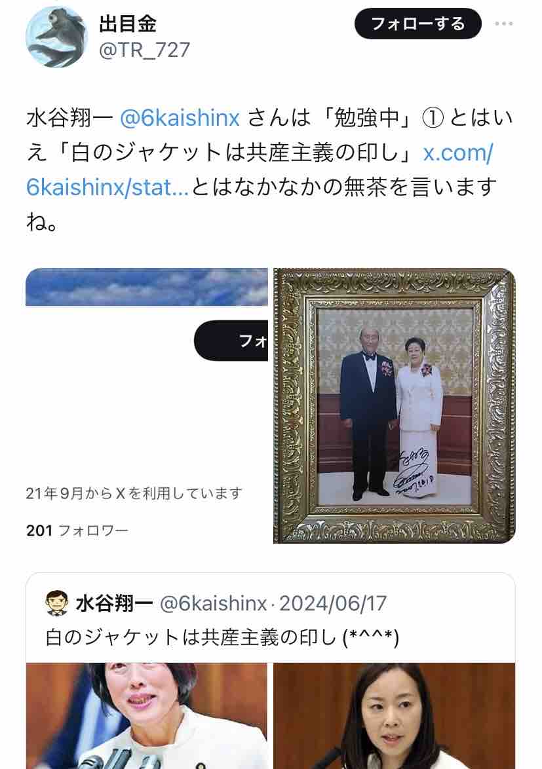Viewport: 542px width, 769px height.
Task: Click the 21年9月からXを利用しています joined text
Action: click(x=134, y=493)
